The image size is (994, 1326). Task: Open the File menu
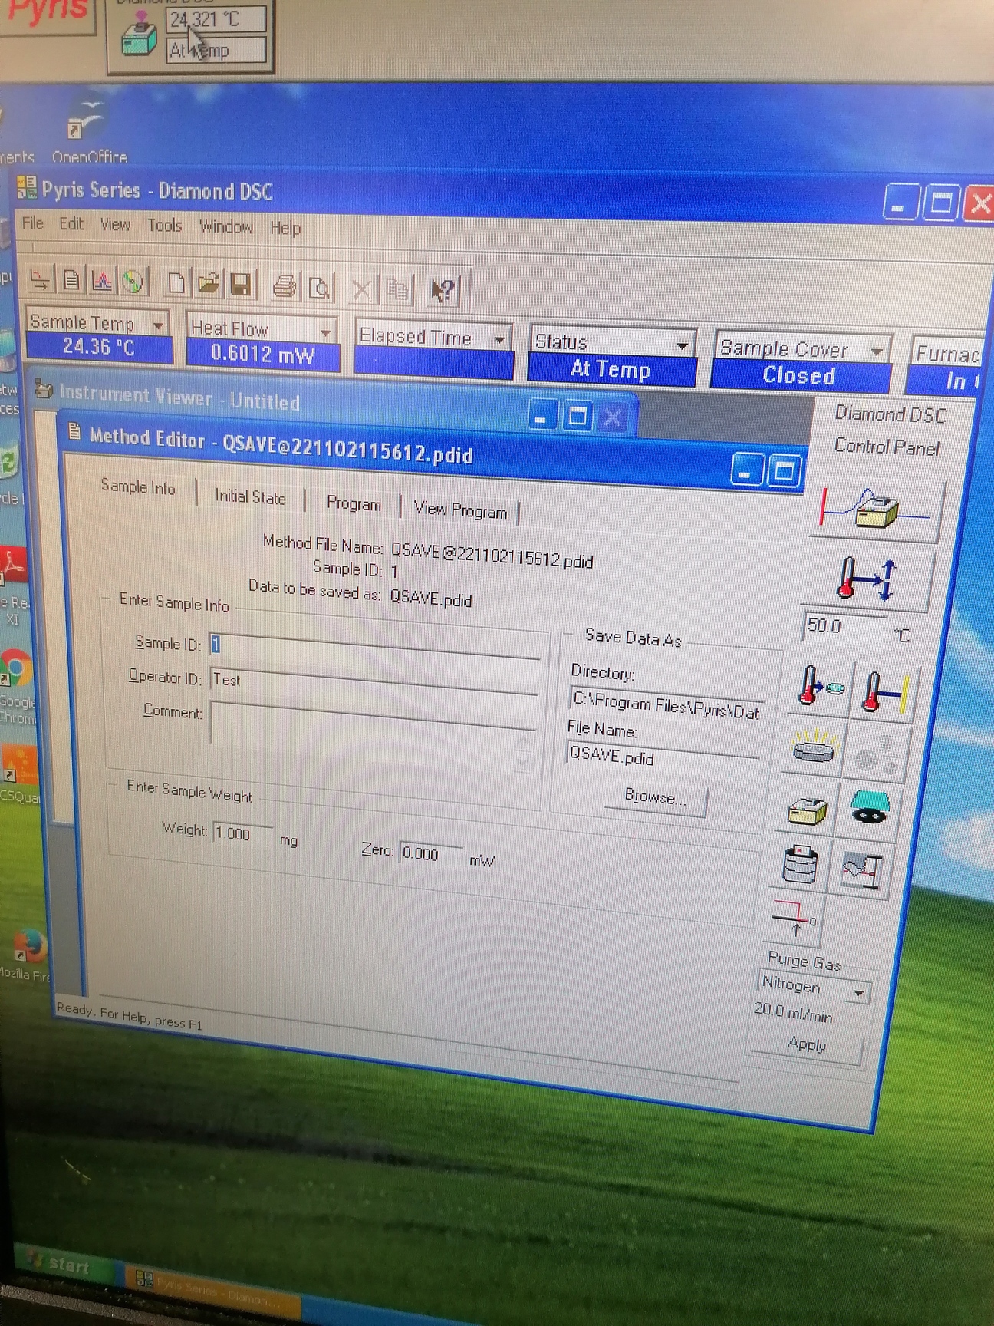tap(32, 223)
